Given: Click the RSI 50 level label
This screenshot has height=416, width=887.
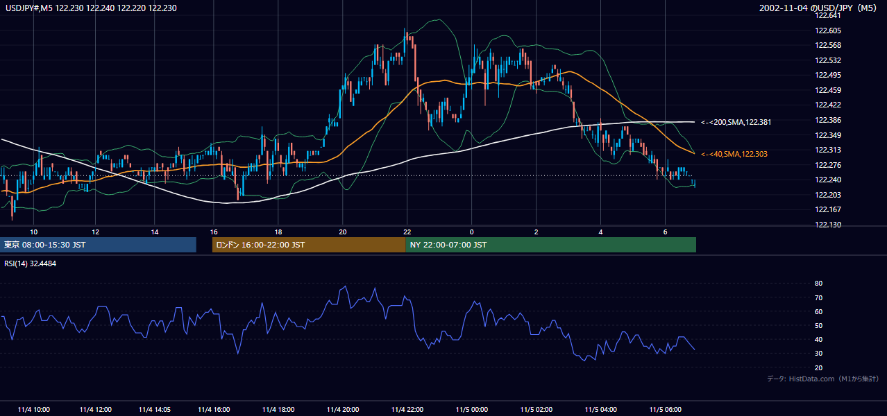Looking at the screenshot, I should pyautogui.click(x=818, y=325).
